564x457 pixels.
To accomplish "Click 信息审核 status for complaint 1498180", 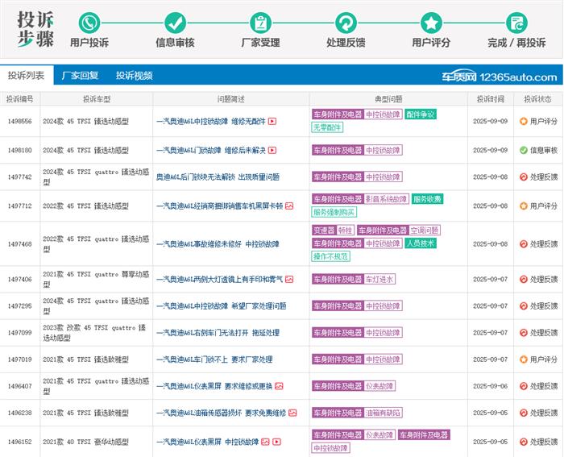I will pos(537,151).
